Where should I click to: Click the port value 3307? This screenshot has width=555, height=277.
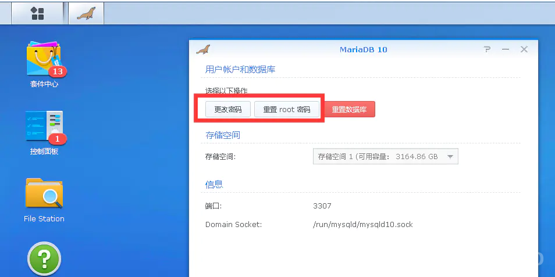[x=322, y=206]
